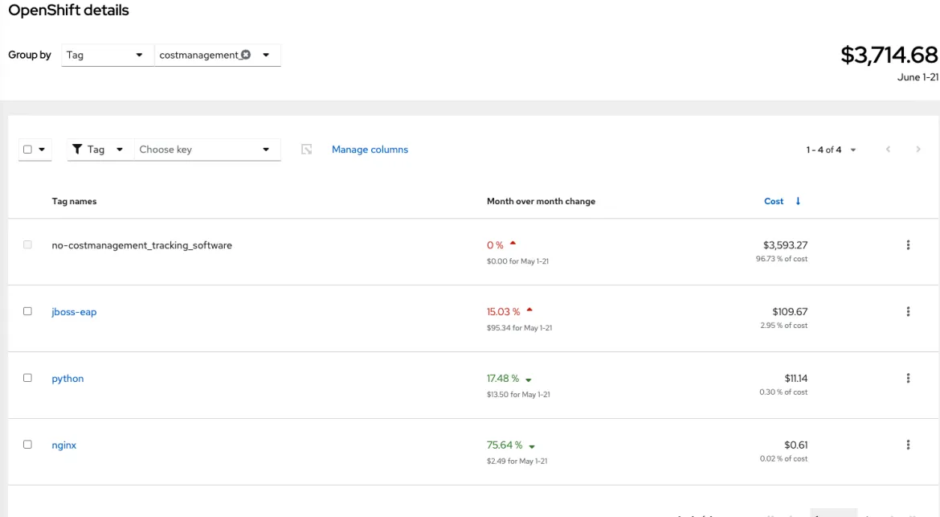Open the kebab menu for jboss-eap row
Screen dimensions: 940x517
pyautogui.click(x=908, y=311)
